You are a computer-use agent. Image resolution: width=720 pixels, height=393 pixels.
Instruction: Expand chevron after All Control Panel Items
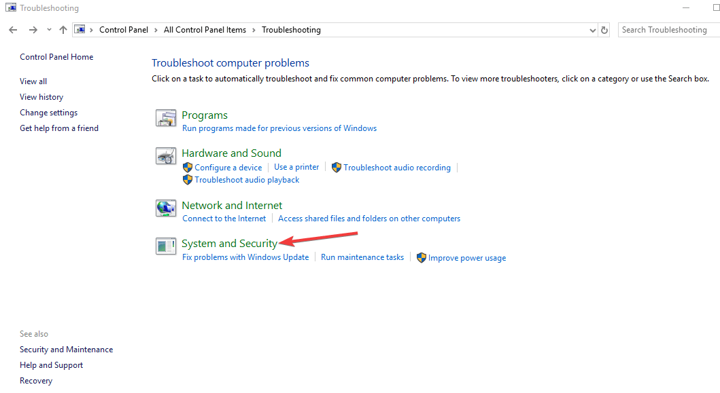(x=254, y=30)
